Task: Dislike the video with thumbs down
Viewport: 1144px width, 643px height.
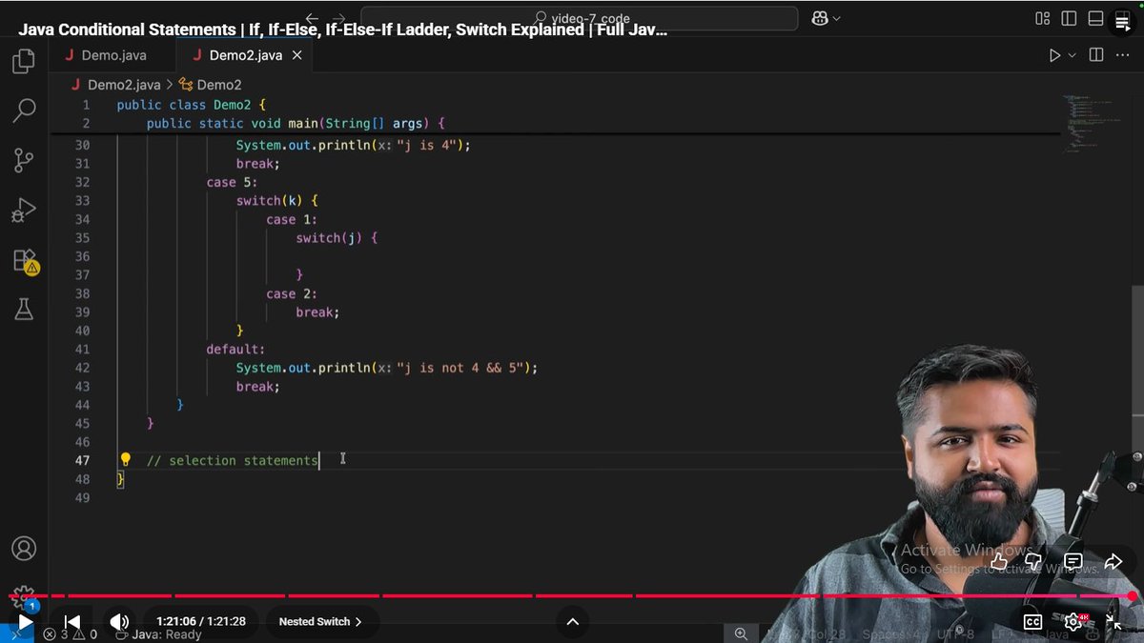Action: (x=1033, y=562)
